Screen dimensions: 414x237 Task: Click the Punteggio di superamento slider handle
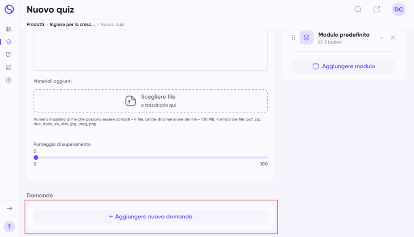(36, 157)
